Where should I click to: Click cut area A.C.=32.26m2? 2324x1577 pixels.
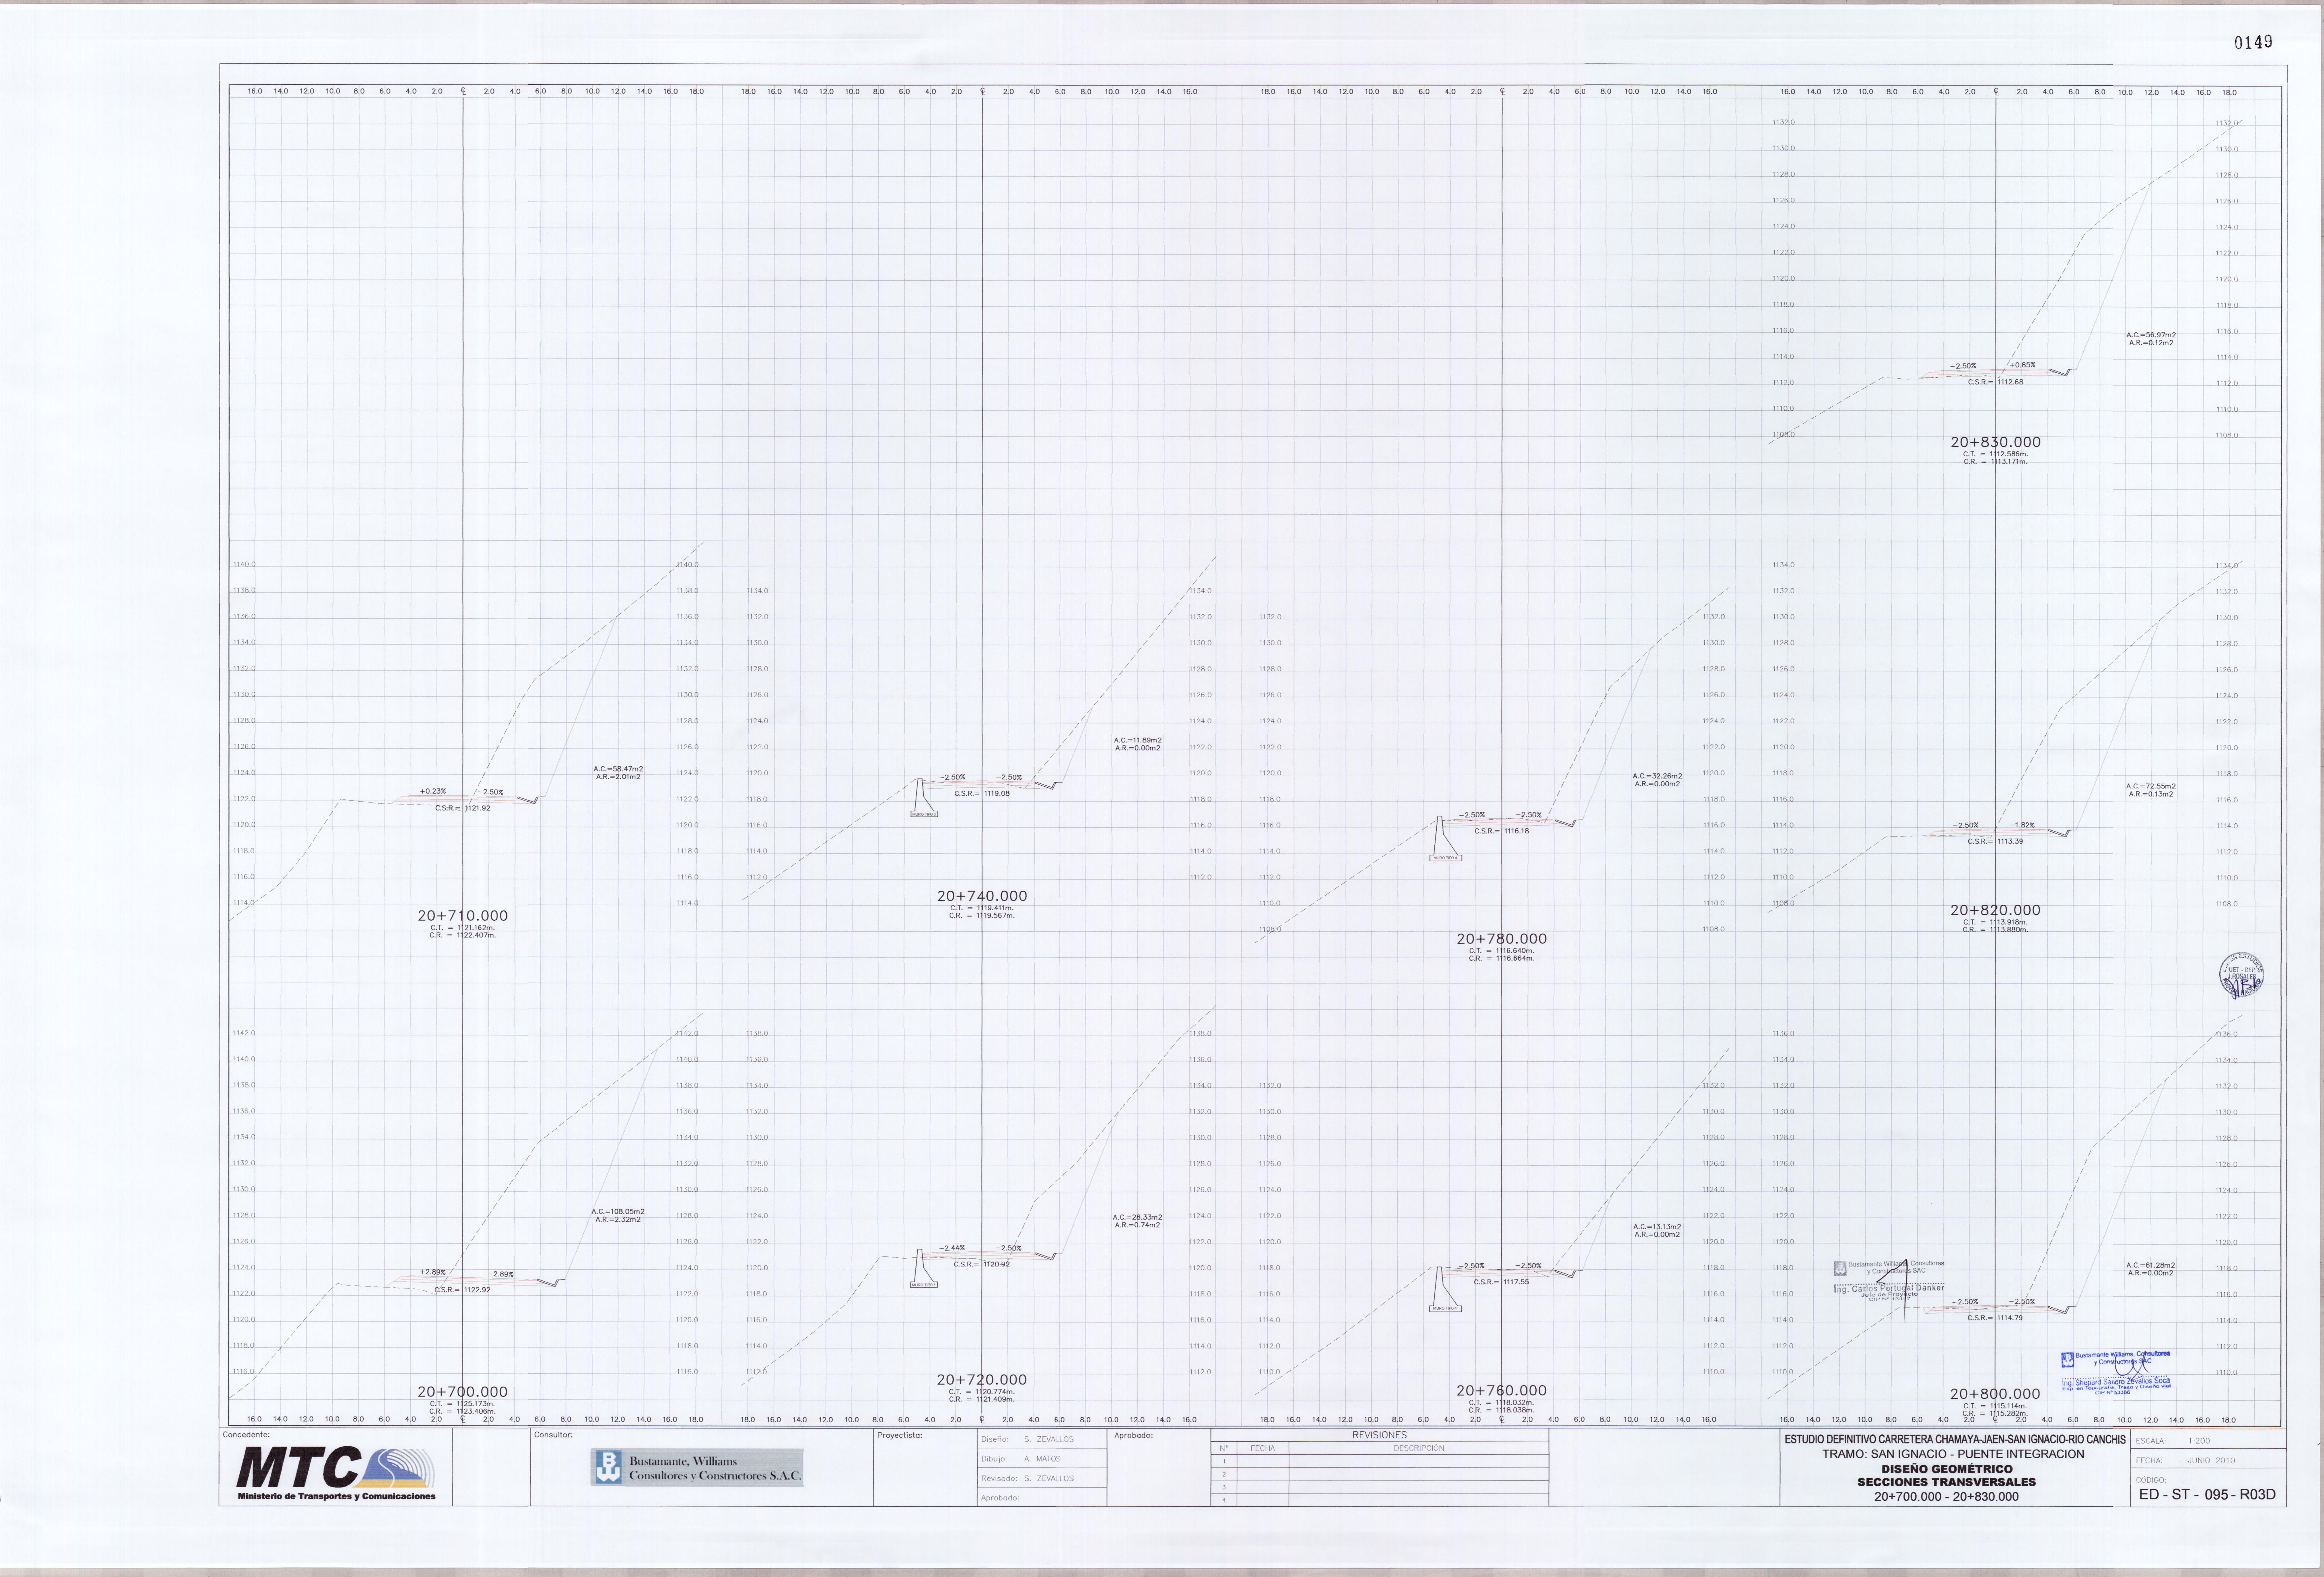click(1657, 776)
